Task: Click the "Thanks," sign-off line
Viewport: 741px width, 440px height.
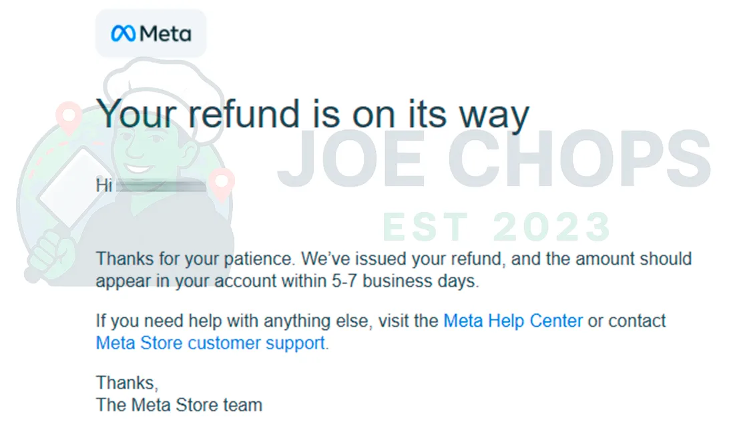Action: tap(127, 383)
